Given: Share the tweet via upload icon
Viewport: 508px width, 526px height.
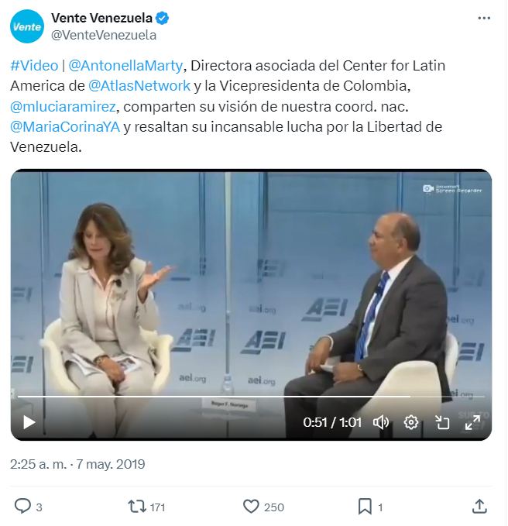Looking at the screenshot, I should point(479,506).
